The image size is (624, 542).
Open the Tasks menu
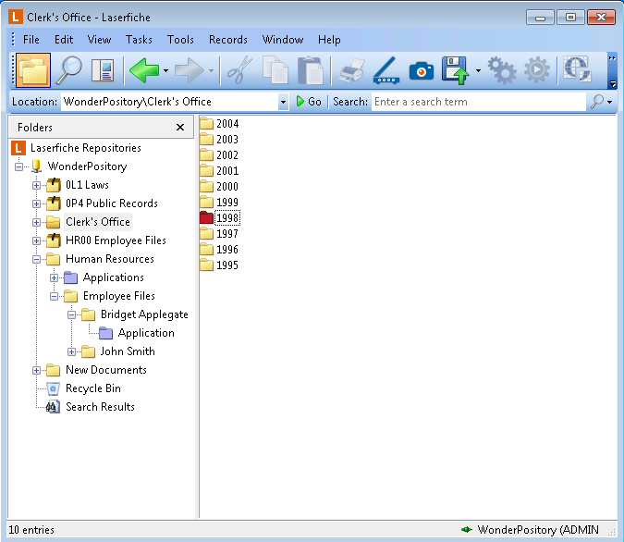click(x=139, y=40)
